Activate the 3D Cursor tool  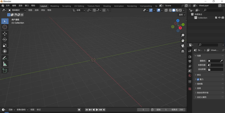pyautogui.click(x=5, y=27)
